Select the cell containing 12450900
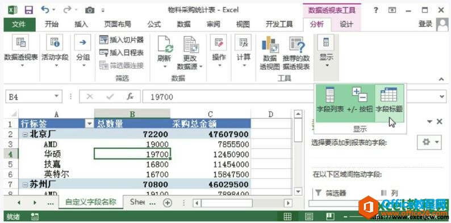This screenshot has height=223, width=451. pyautogui.click(x=211, y=155)
